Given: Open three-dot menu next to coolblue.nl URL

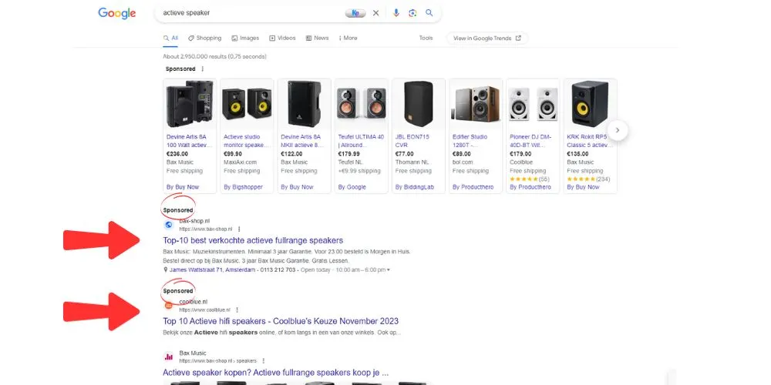Looking at the screenshot, I should click(237, 310).
